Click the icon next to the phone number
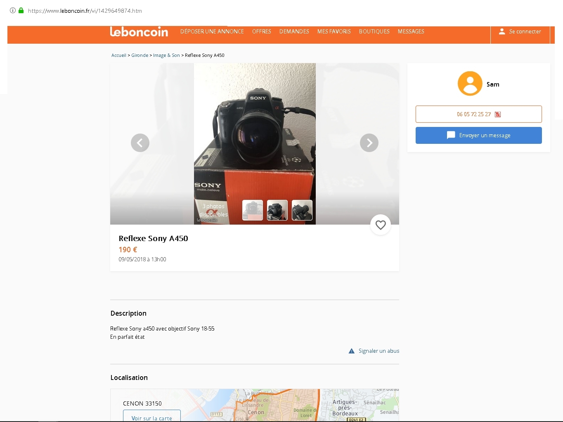The width and height of the screenshot is (563, 422). click(498, 115)
